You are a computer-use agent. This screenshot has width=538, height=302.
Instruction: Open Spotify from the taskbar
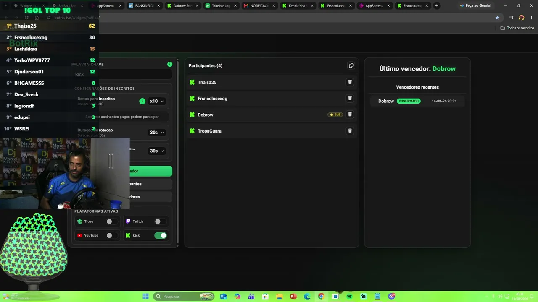[x=349, y=297]
